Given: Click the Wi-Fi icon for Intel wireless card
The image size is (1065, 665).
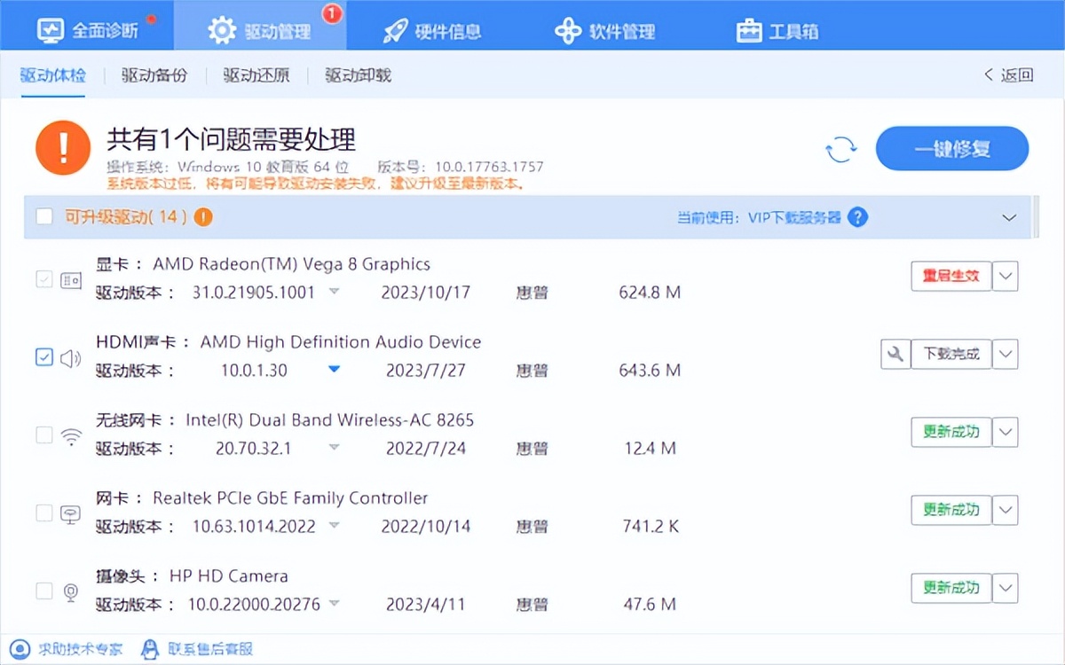Looking at the screenshot, I should coord(72,434).
